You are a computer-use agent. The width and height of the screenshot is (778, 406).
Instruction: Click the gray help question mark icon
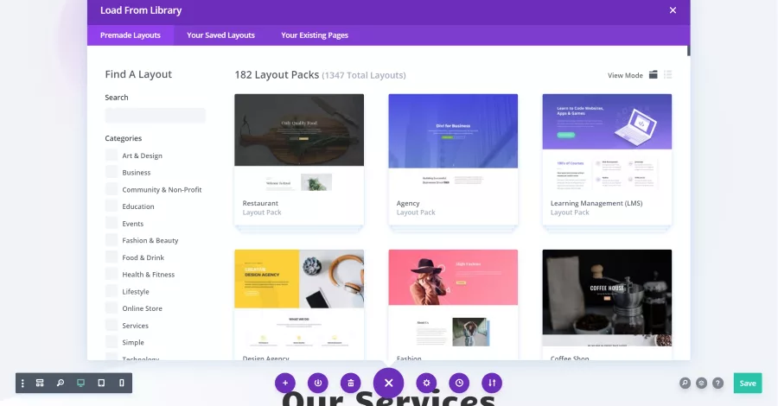[x=717, y=384]
